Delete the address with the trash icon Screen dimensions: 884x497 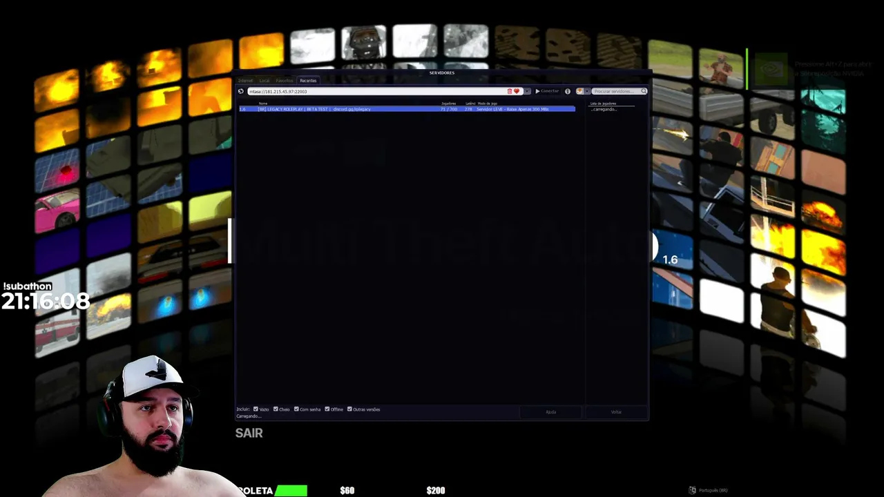pos(510,91)
